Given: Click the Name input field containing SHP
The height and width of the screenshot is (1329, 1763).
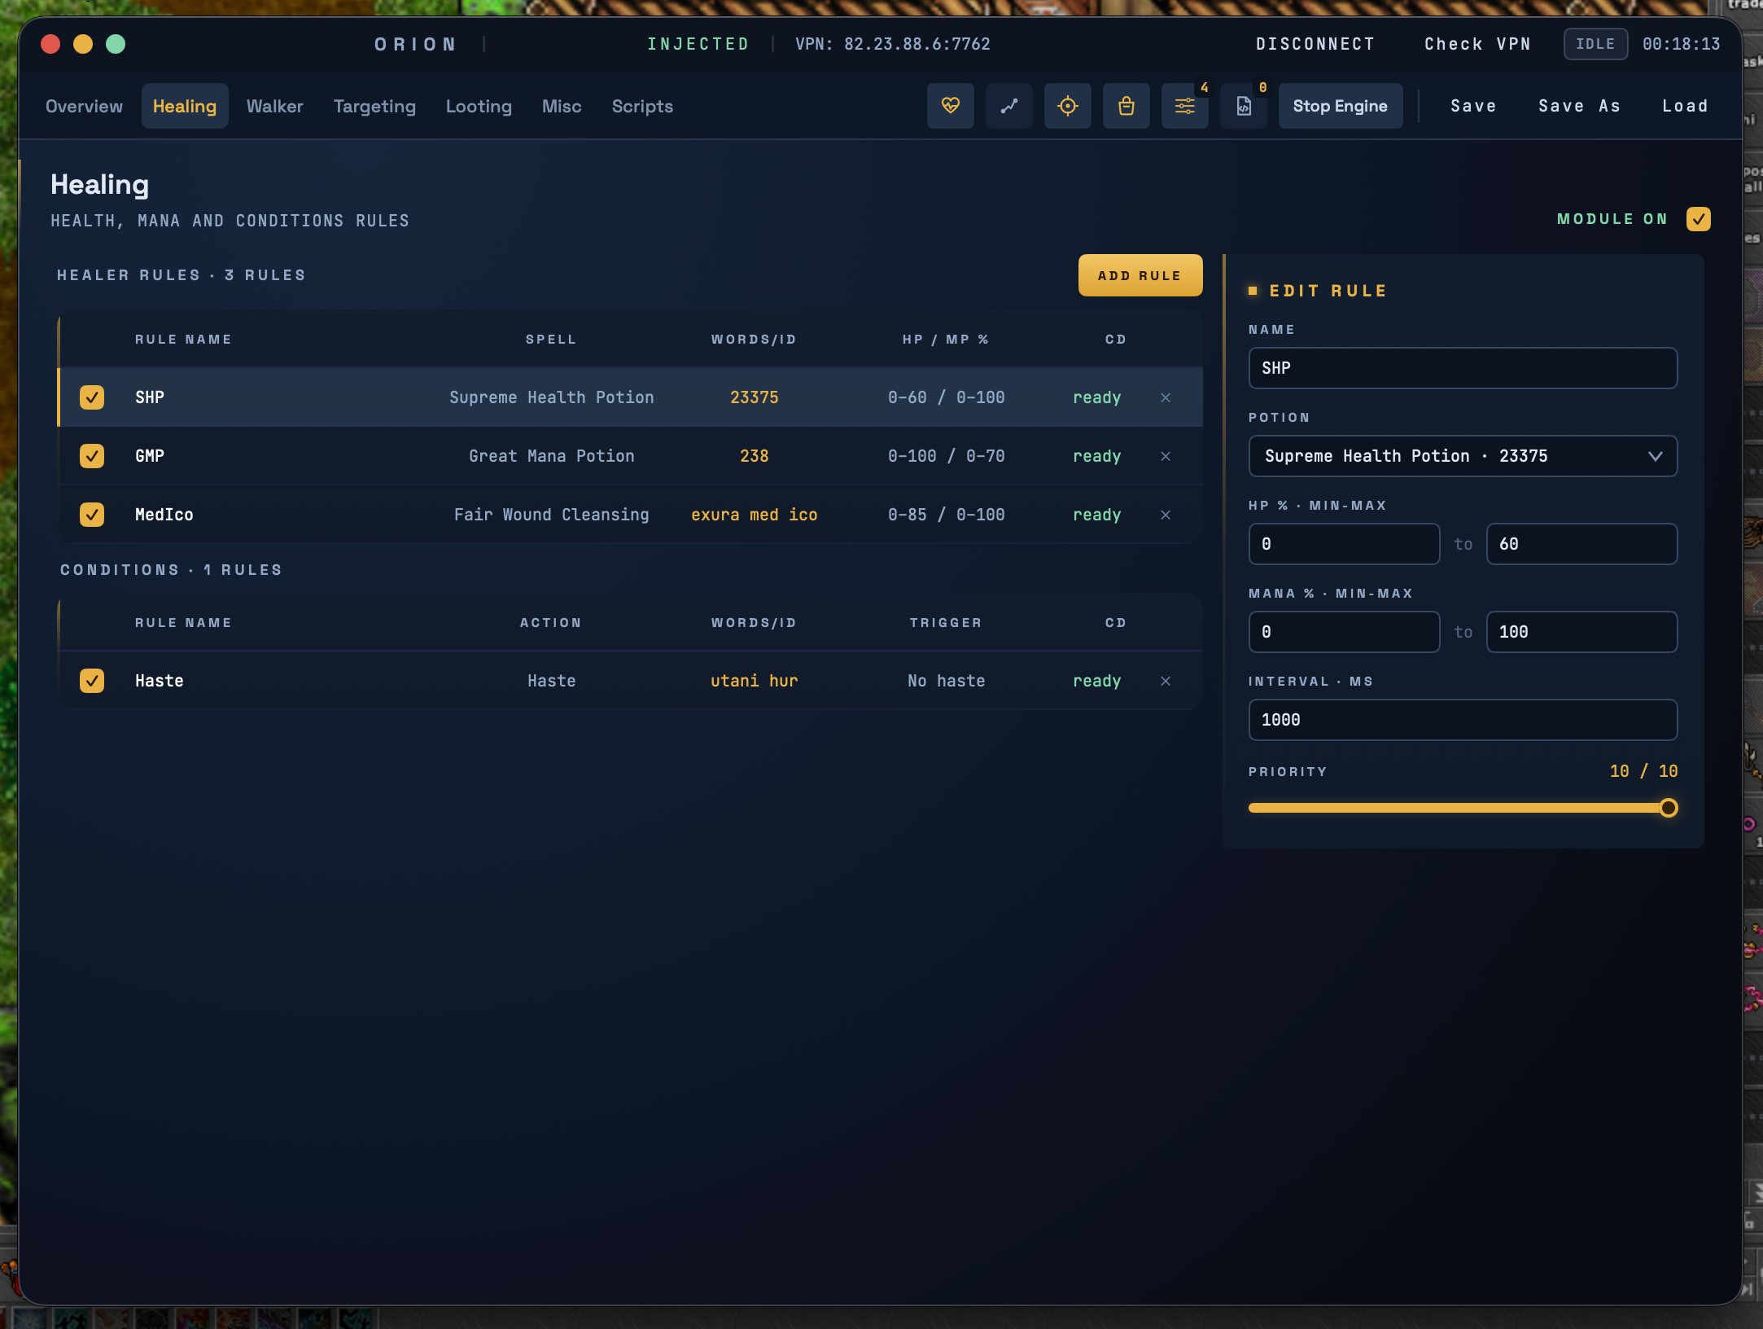Looking at the screenshot, I should (x=1463, y=368).
